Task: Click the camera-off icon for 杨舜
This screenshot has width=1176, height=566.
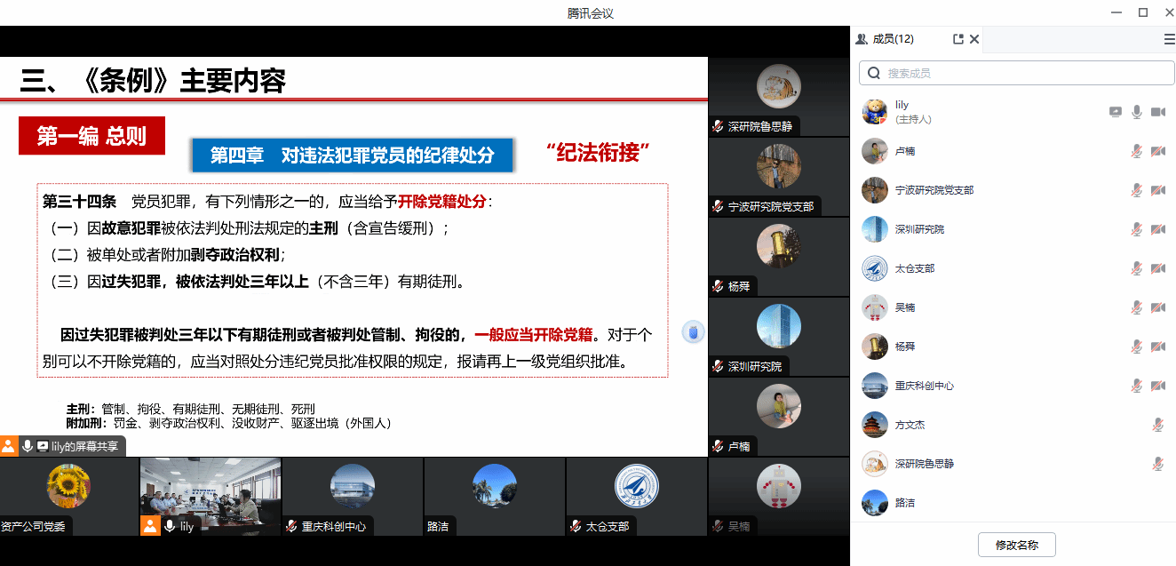Action: [x=1158, y=347]
